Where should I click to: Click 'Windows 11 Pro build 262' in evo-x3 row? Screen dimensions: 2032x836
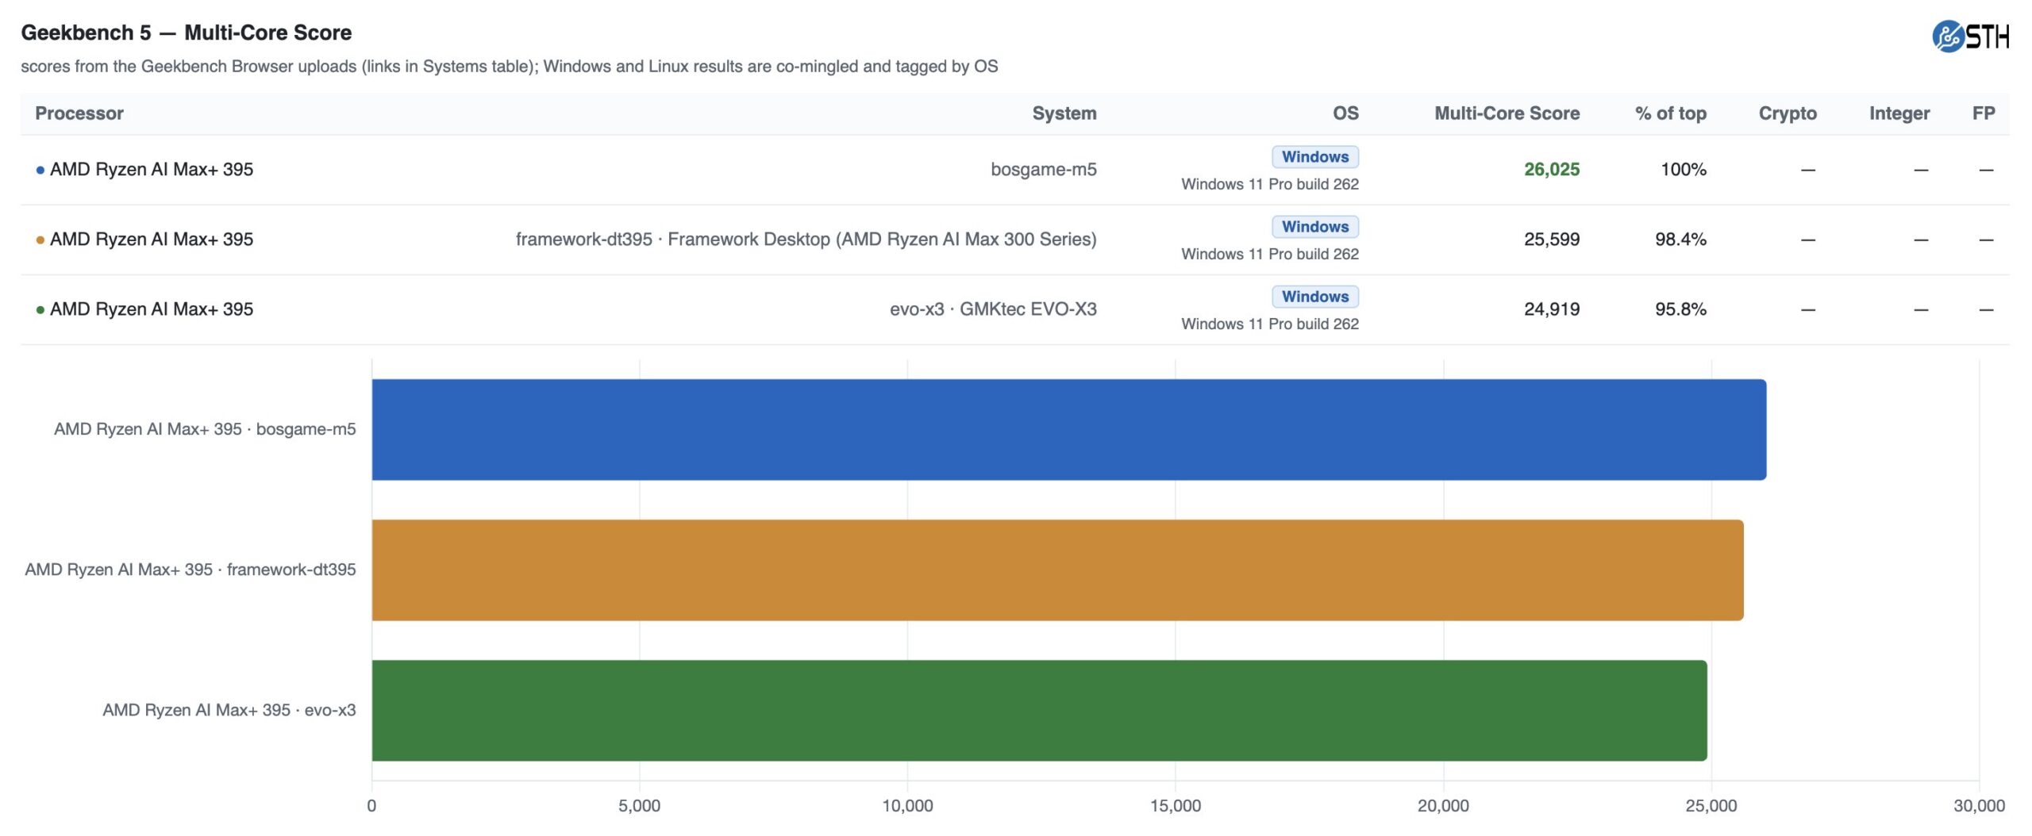point(1270,324)
